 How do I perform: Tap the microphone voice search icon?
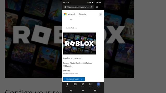point(91,7)
